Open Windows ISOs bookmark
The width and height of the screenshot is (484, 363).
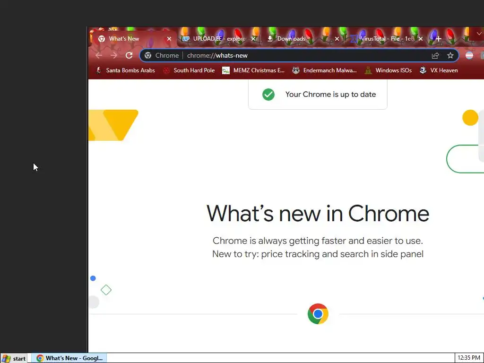pyautogui.click(x=389, y=70)
